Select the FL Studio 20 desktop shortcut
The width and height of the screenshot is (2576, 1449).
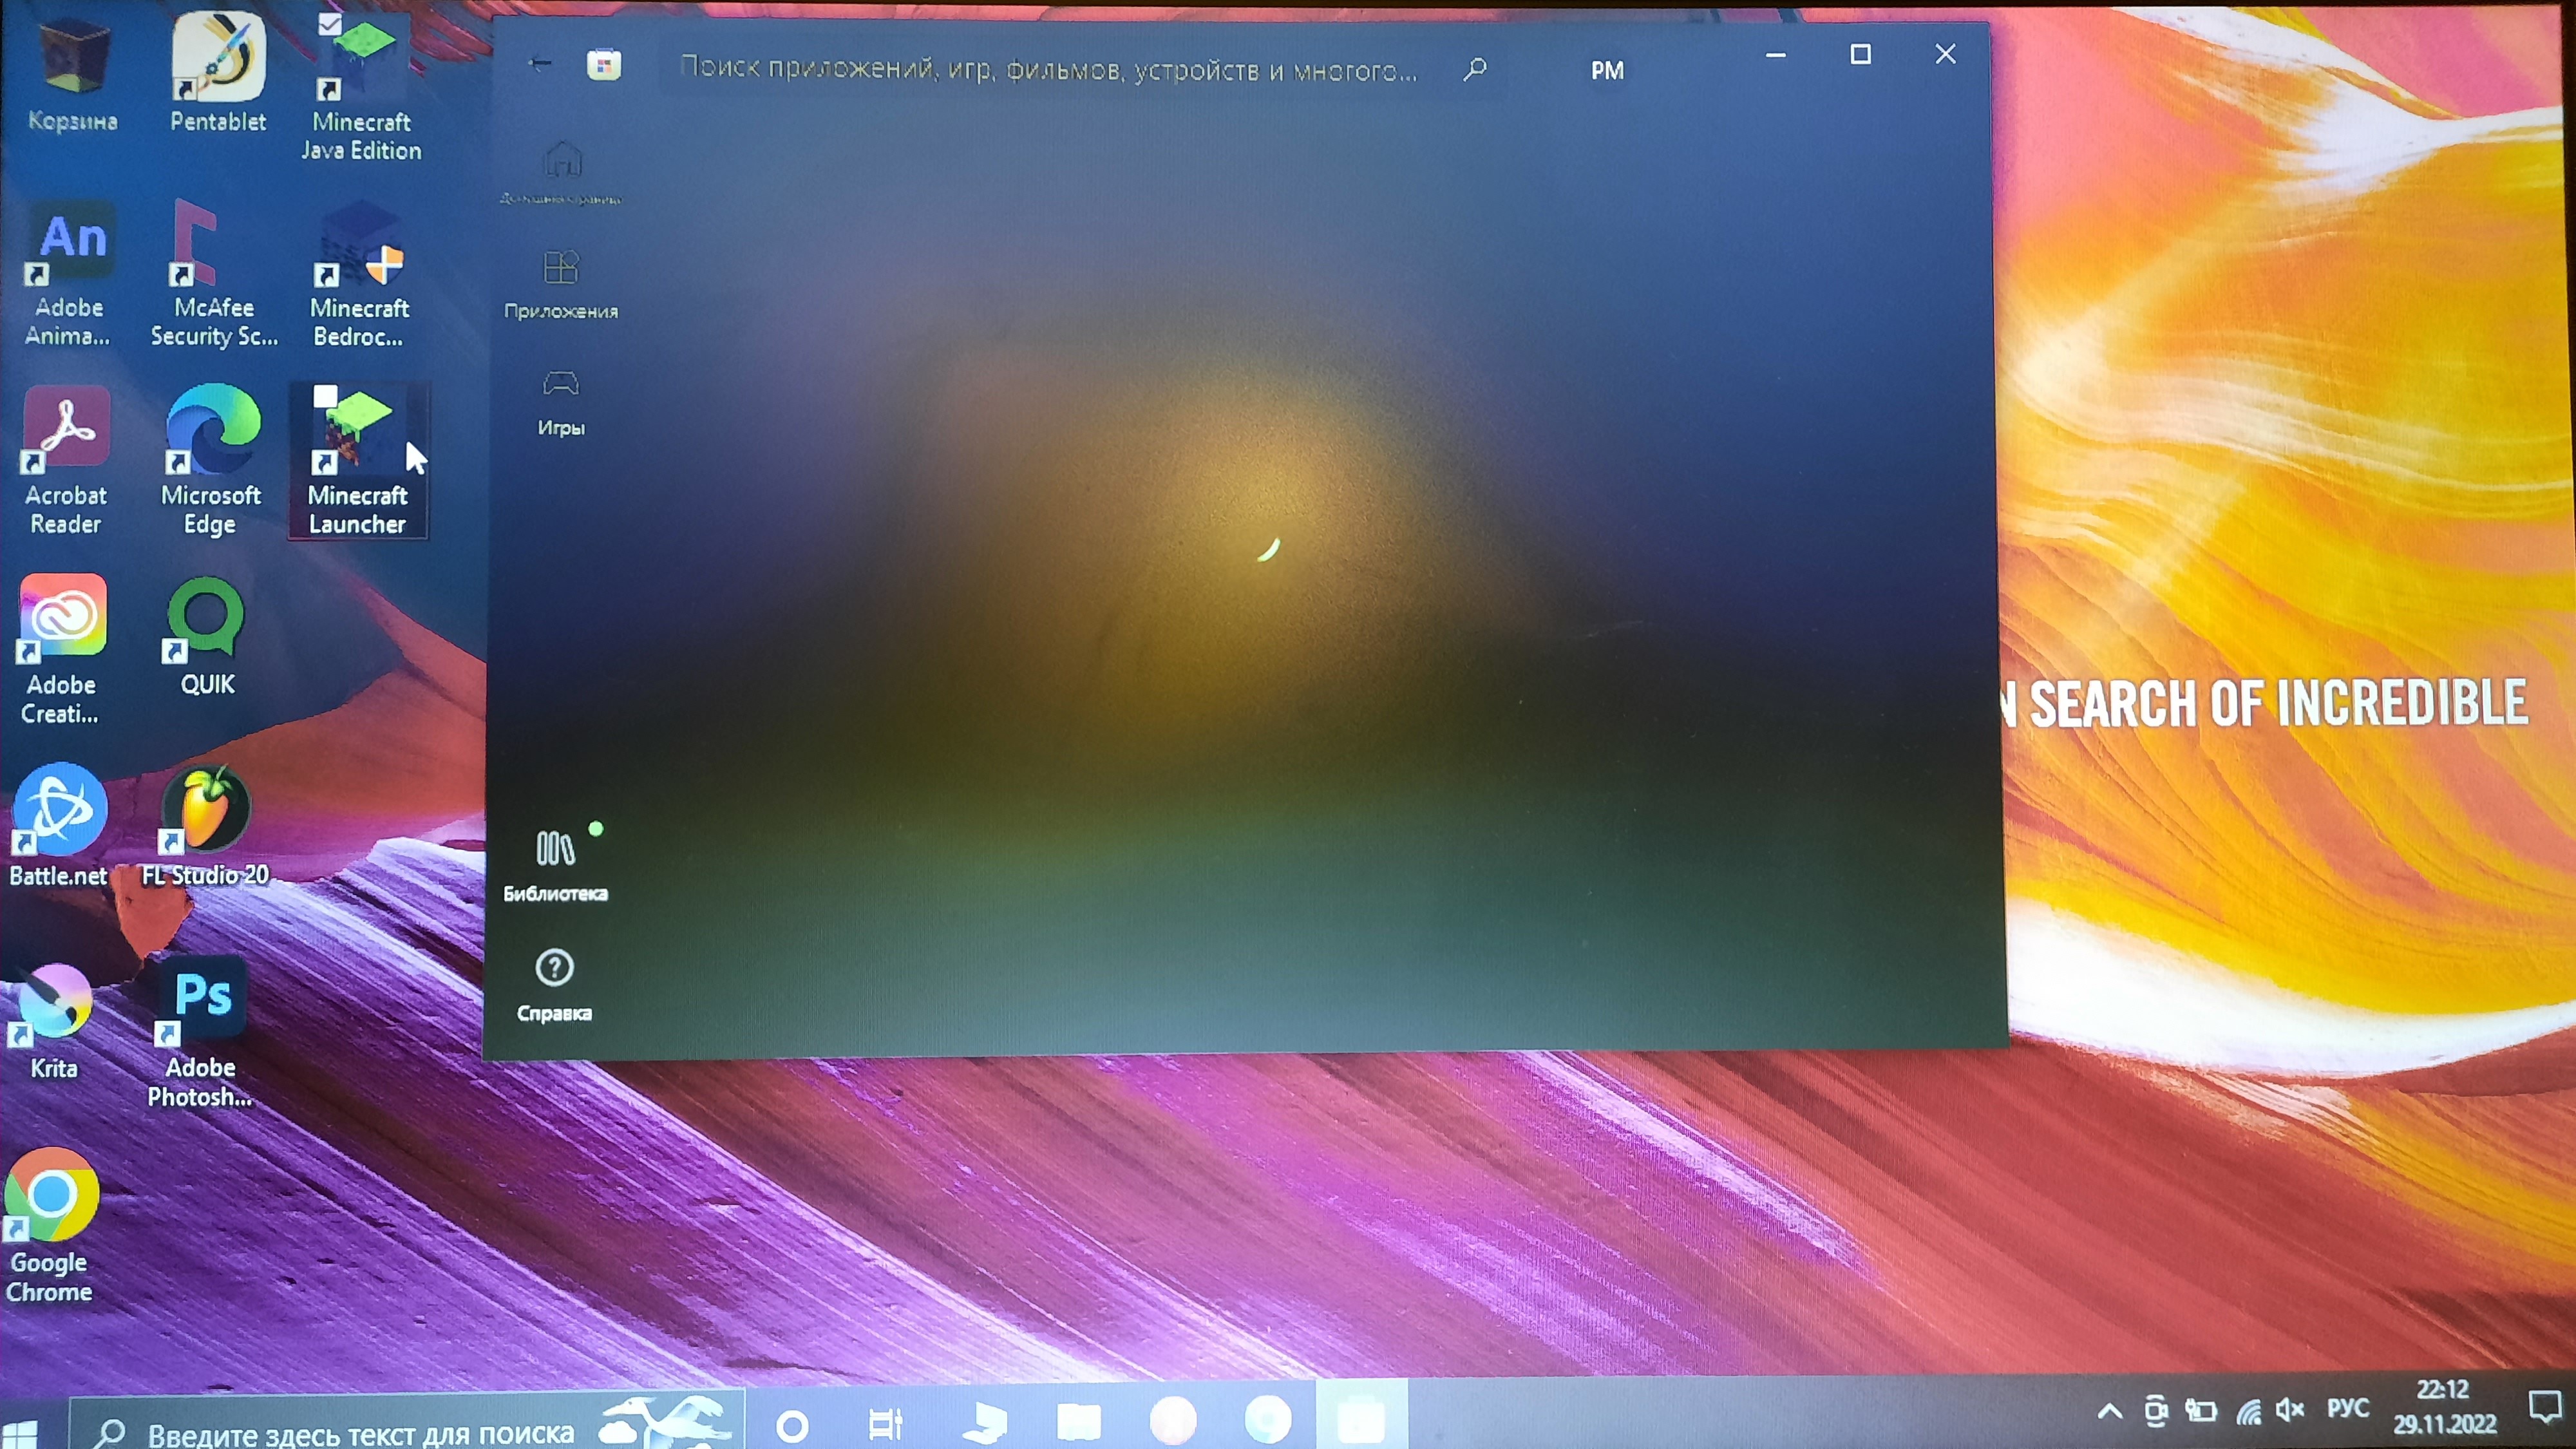point(205,826)
